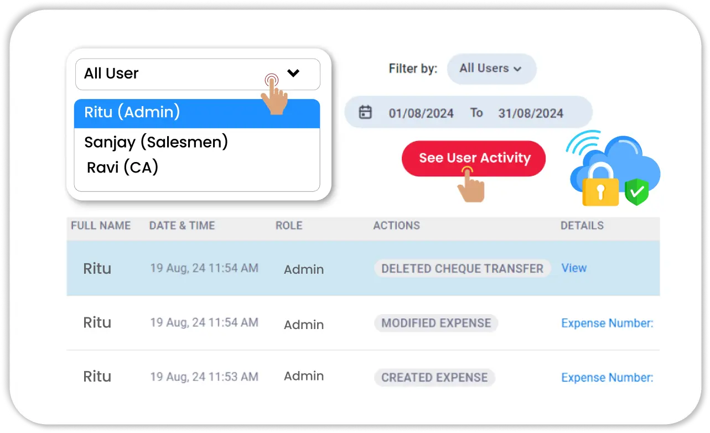Open the View link for deleted cheque transfer

click(x=574, y=268)
